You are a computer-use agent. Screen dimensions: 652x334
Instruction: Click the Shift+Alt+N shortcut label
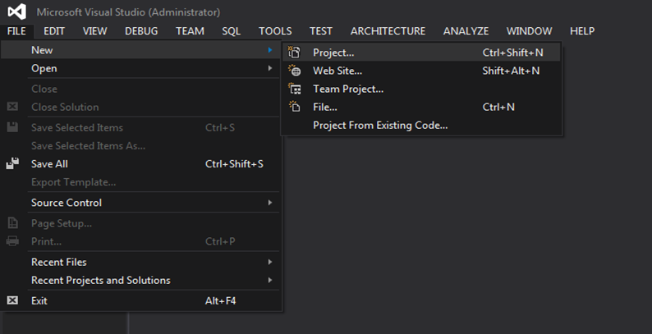coord(511,71)
